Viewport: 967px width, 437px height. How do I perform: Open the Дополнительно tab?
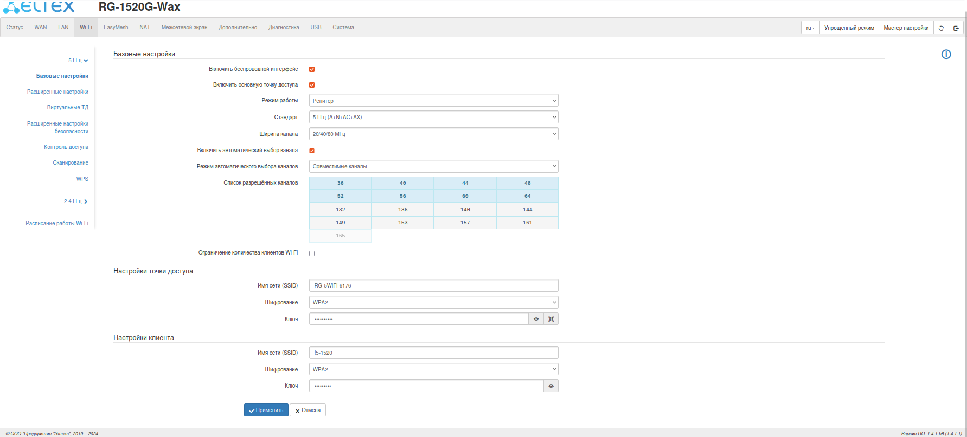[x=238, y=27]
